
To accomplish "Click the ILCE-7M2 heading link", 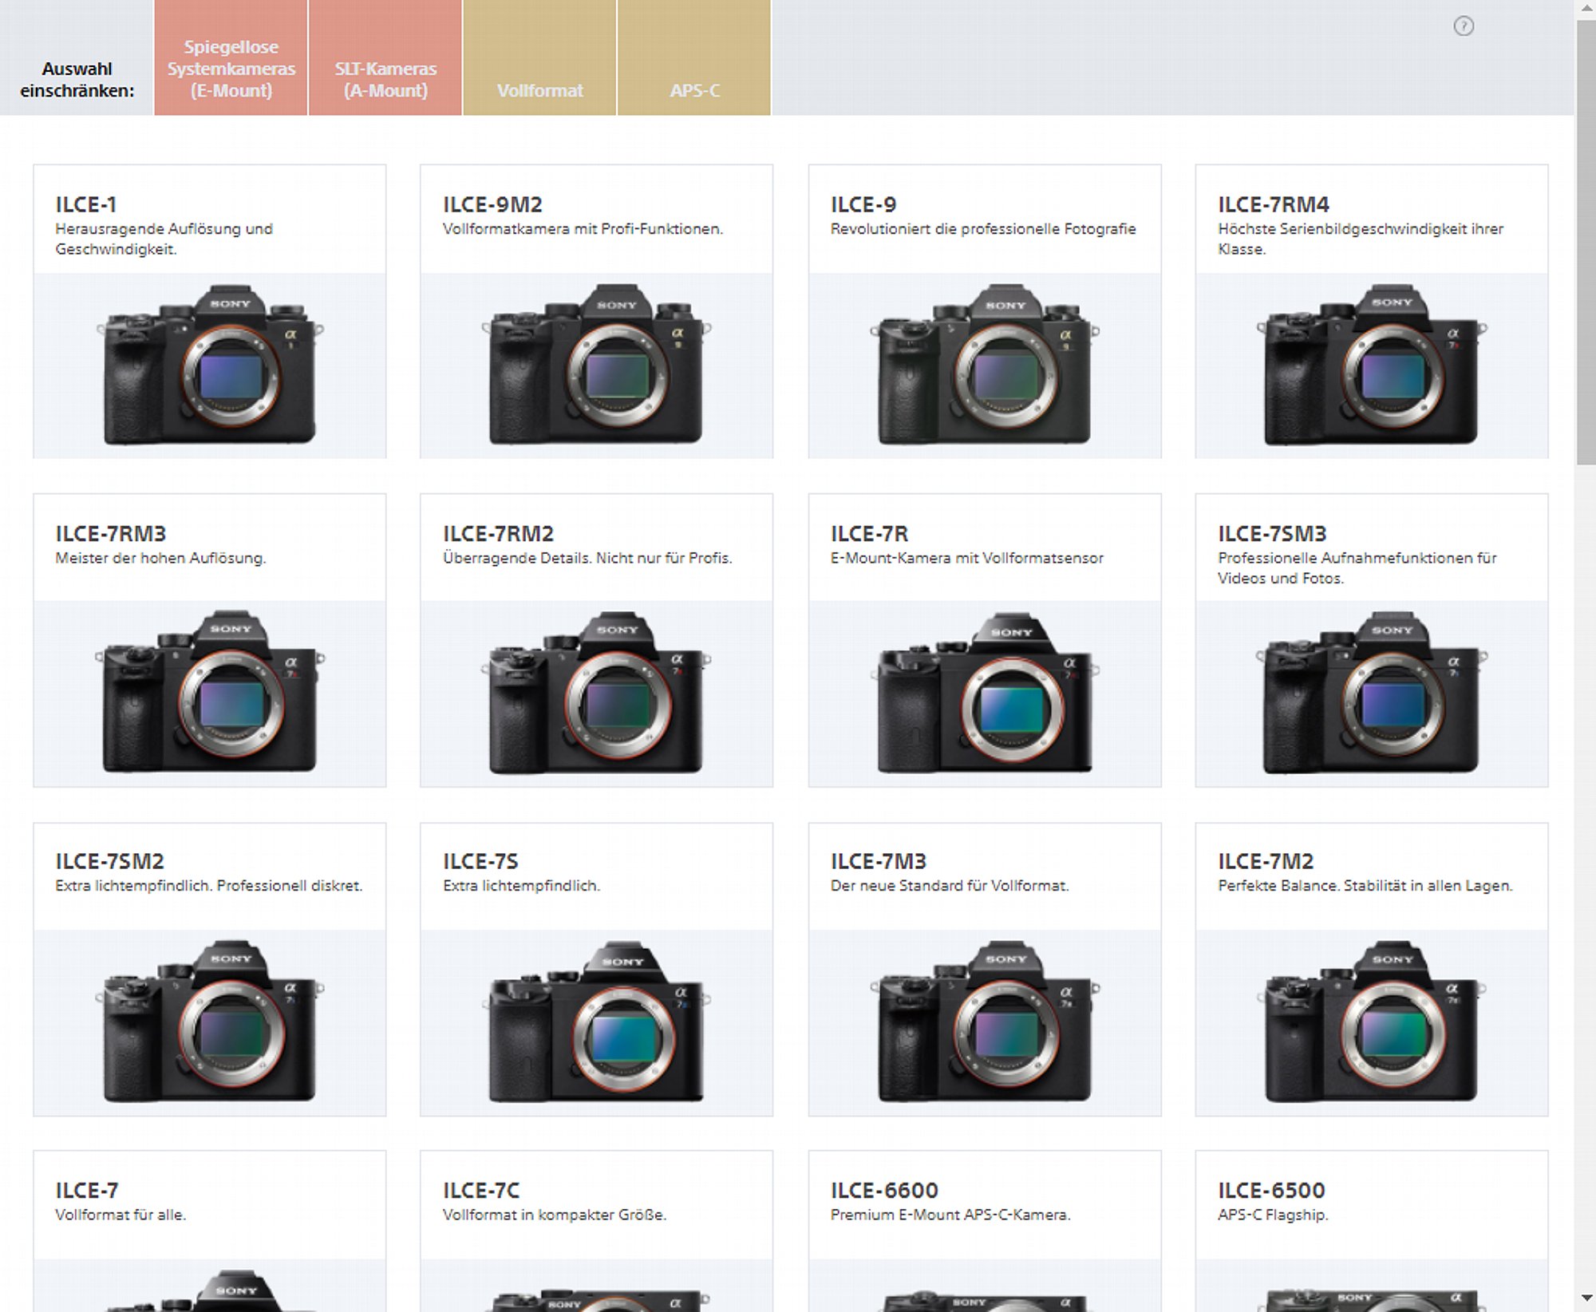I will 1265,861.
